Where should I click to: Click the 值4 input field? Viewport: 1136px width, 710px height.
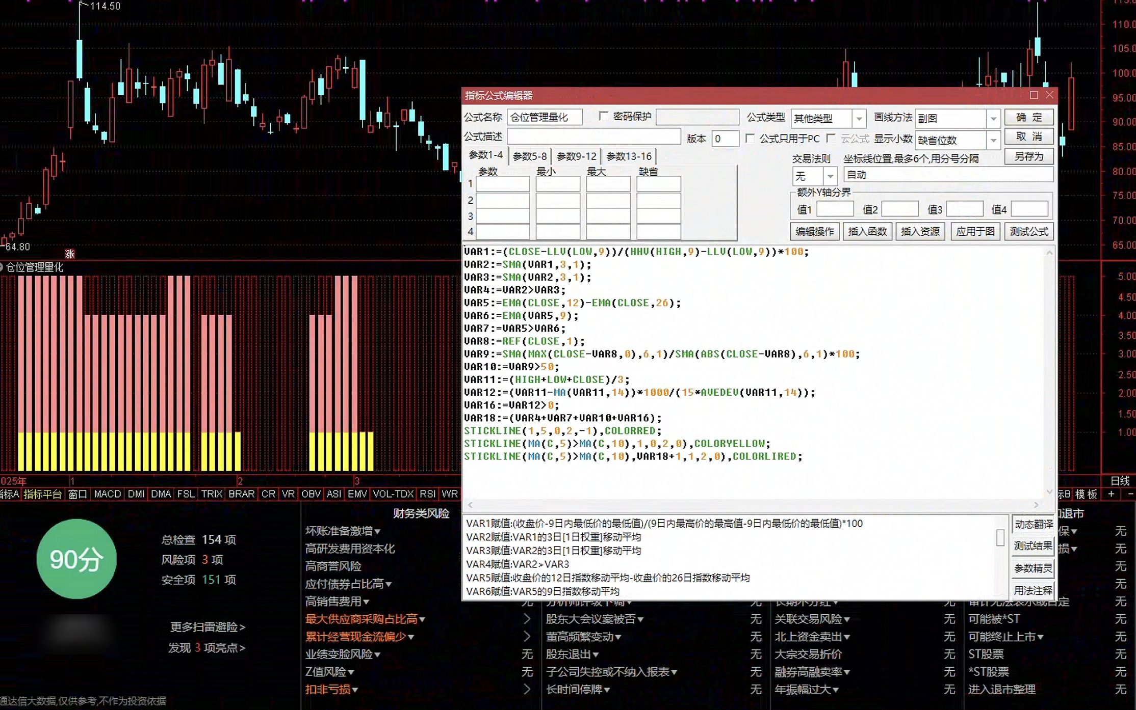1029,209
